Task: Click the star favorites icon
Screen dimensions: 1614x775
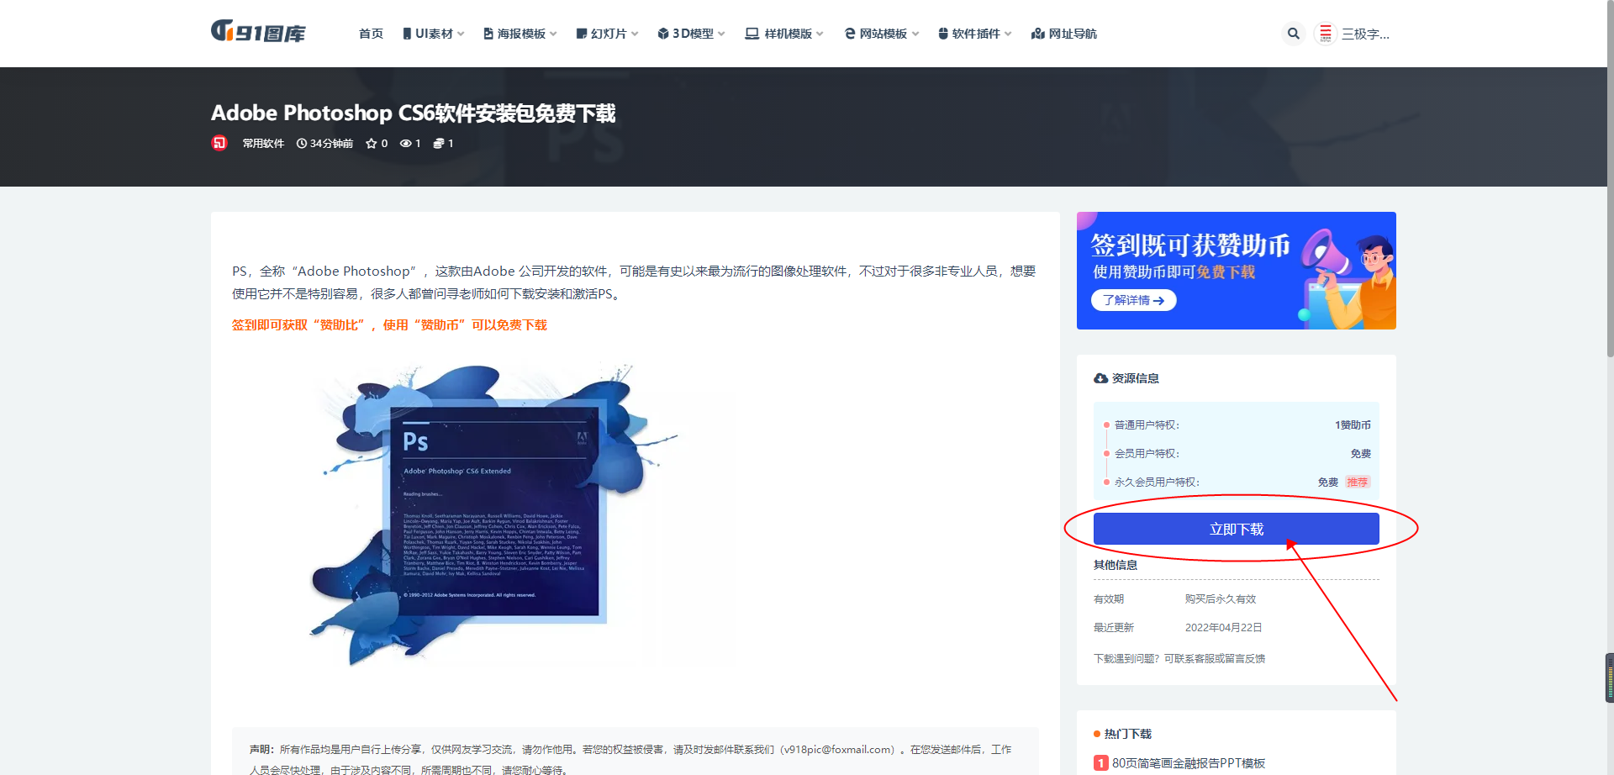Action: click(x=371, y=144)
